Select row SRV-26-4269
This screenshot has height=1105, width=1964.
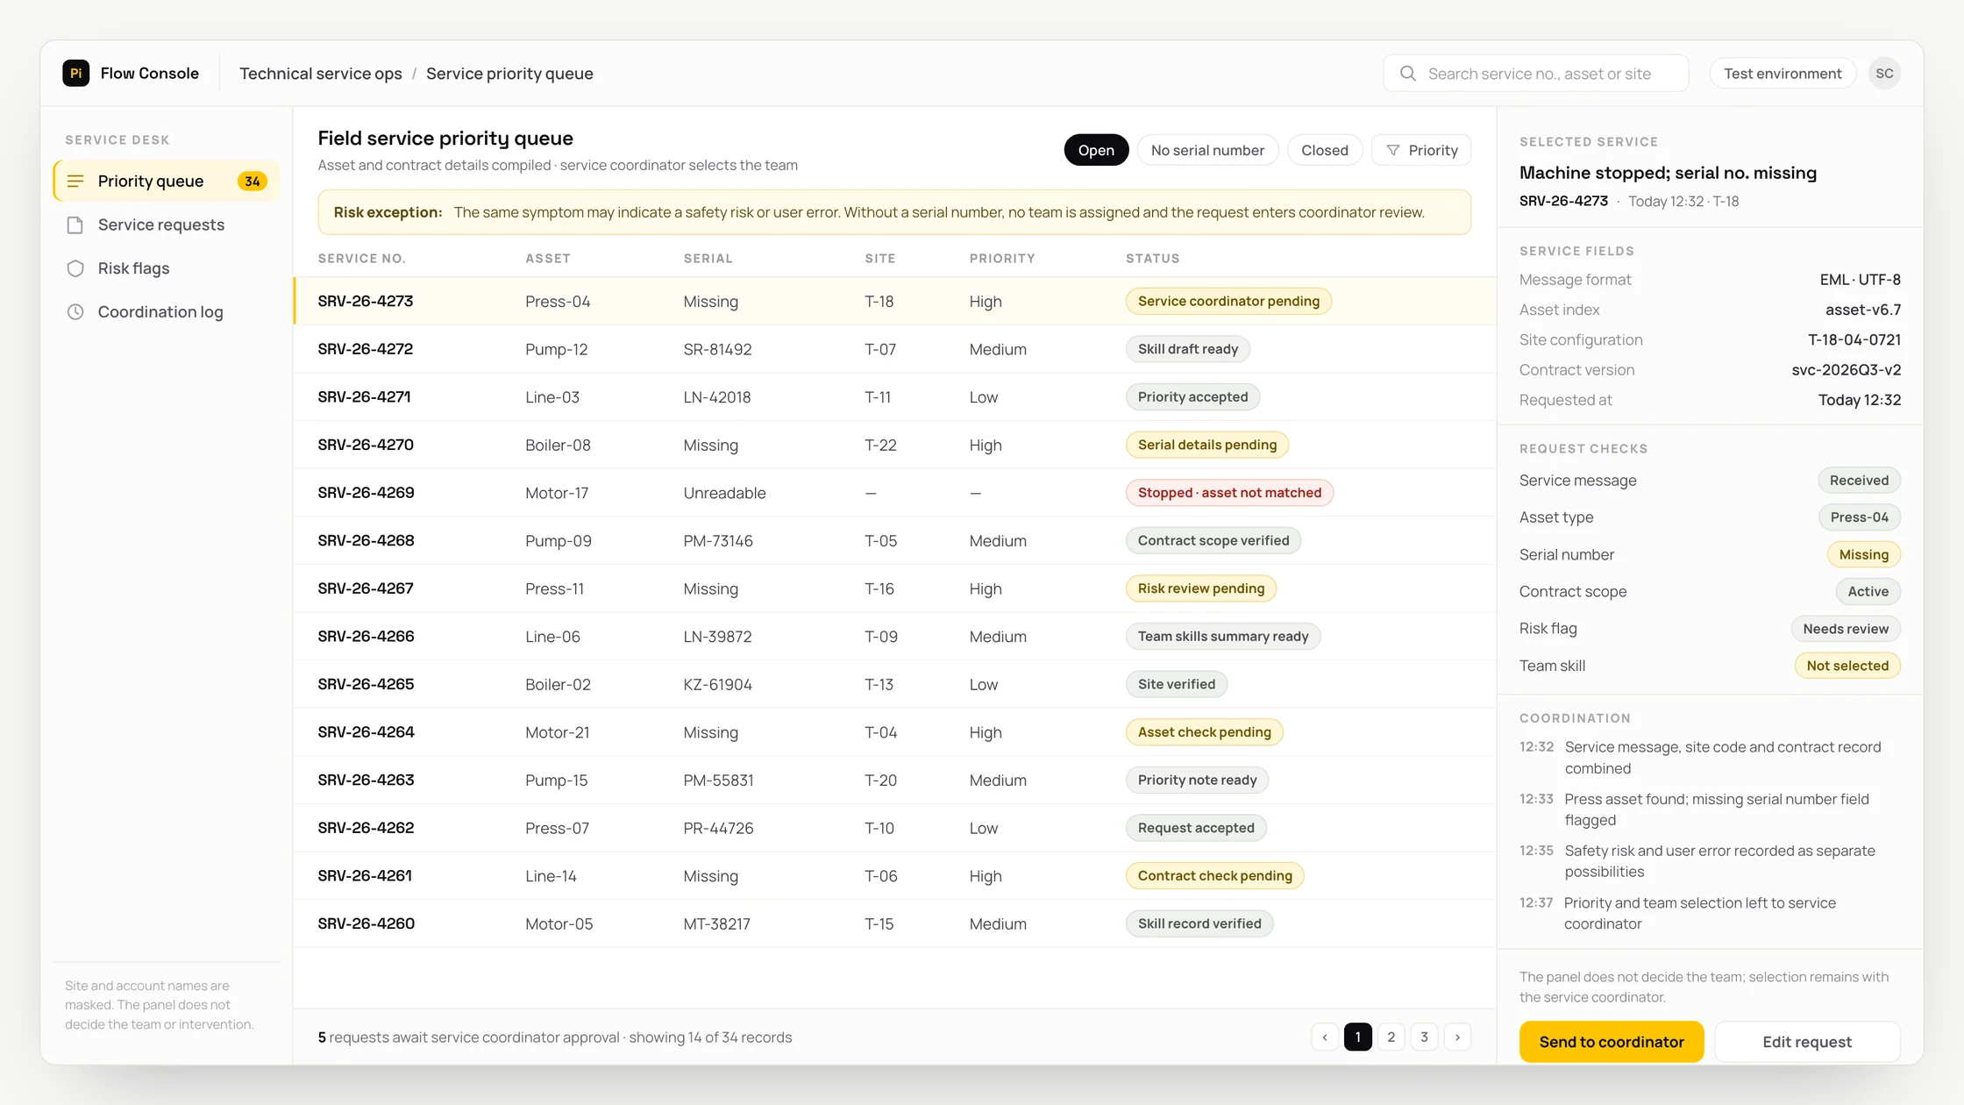pos(894,493)
